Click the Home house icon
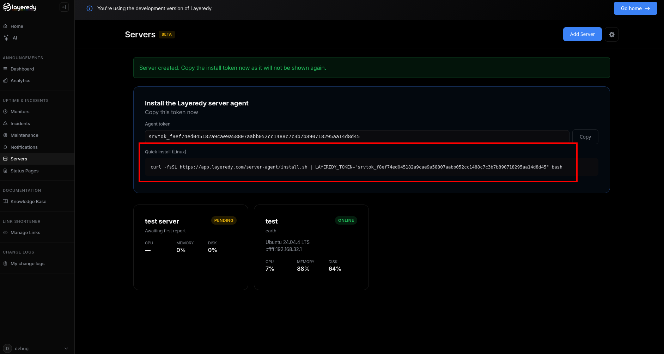Viewport: 664px width, 354px height. point(5,26)
